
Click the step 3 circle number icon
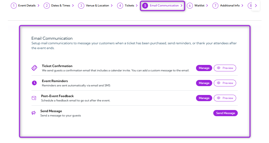point(81,6)
